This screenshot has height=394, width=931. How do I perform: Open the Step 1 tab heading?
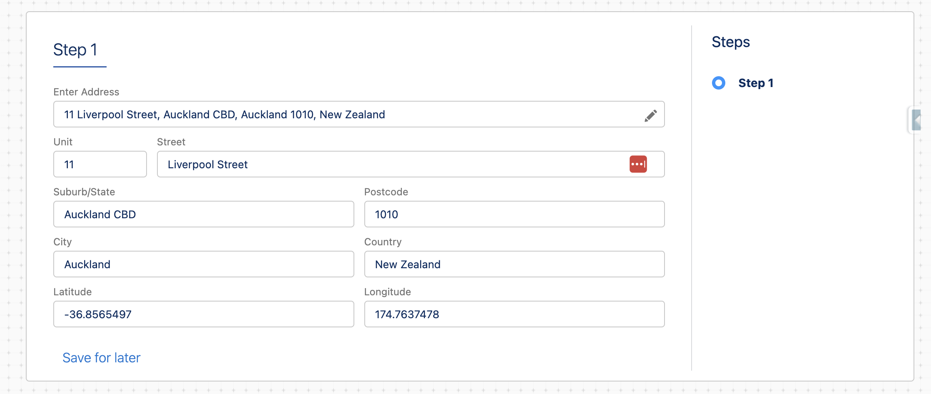tap(75, 50)
